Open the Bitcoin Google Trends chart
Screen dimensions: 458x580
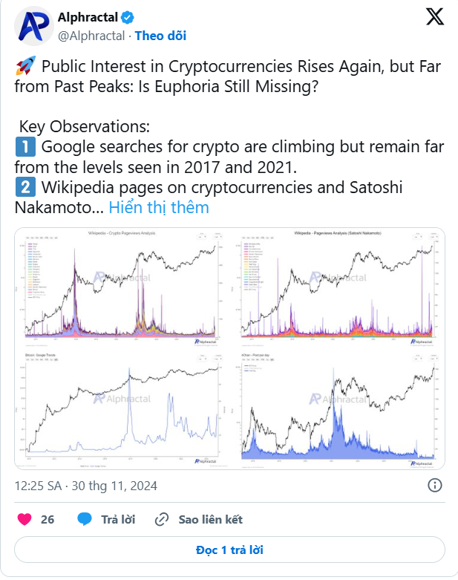coord(122,409)
